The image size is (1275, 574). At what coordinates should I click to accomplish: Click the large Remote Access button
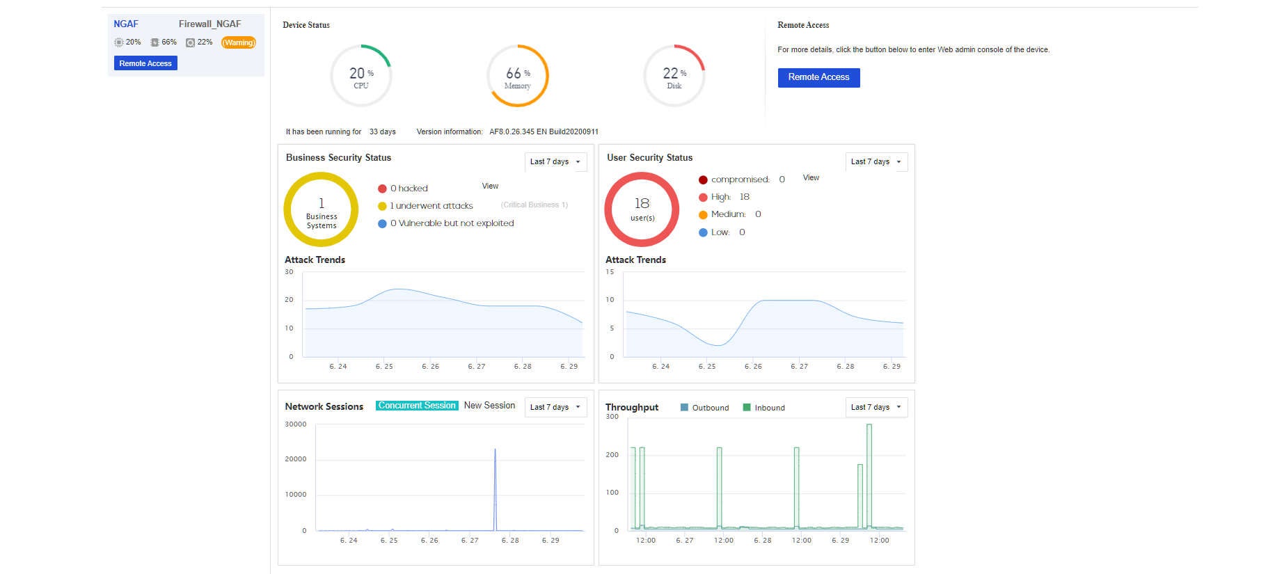pyautogui.click(x=818, y=77)
